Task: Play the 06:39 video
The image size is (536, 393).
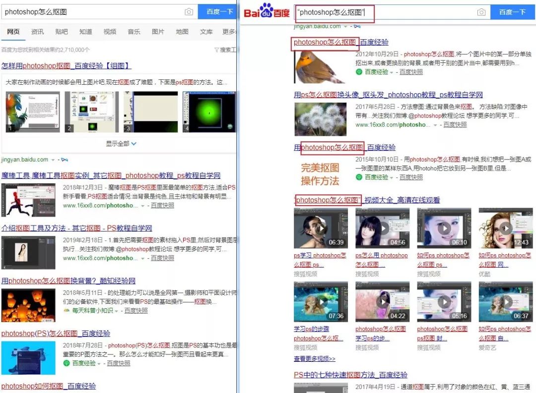Action: (x=321, y=228)
